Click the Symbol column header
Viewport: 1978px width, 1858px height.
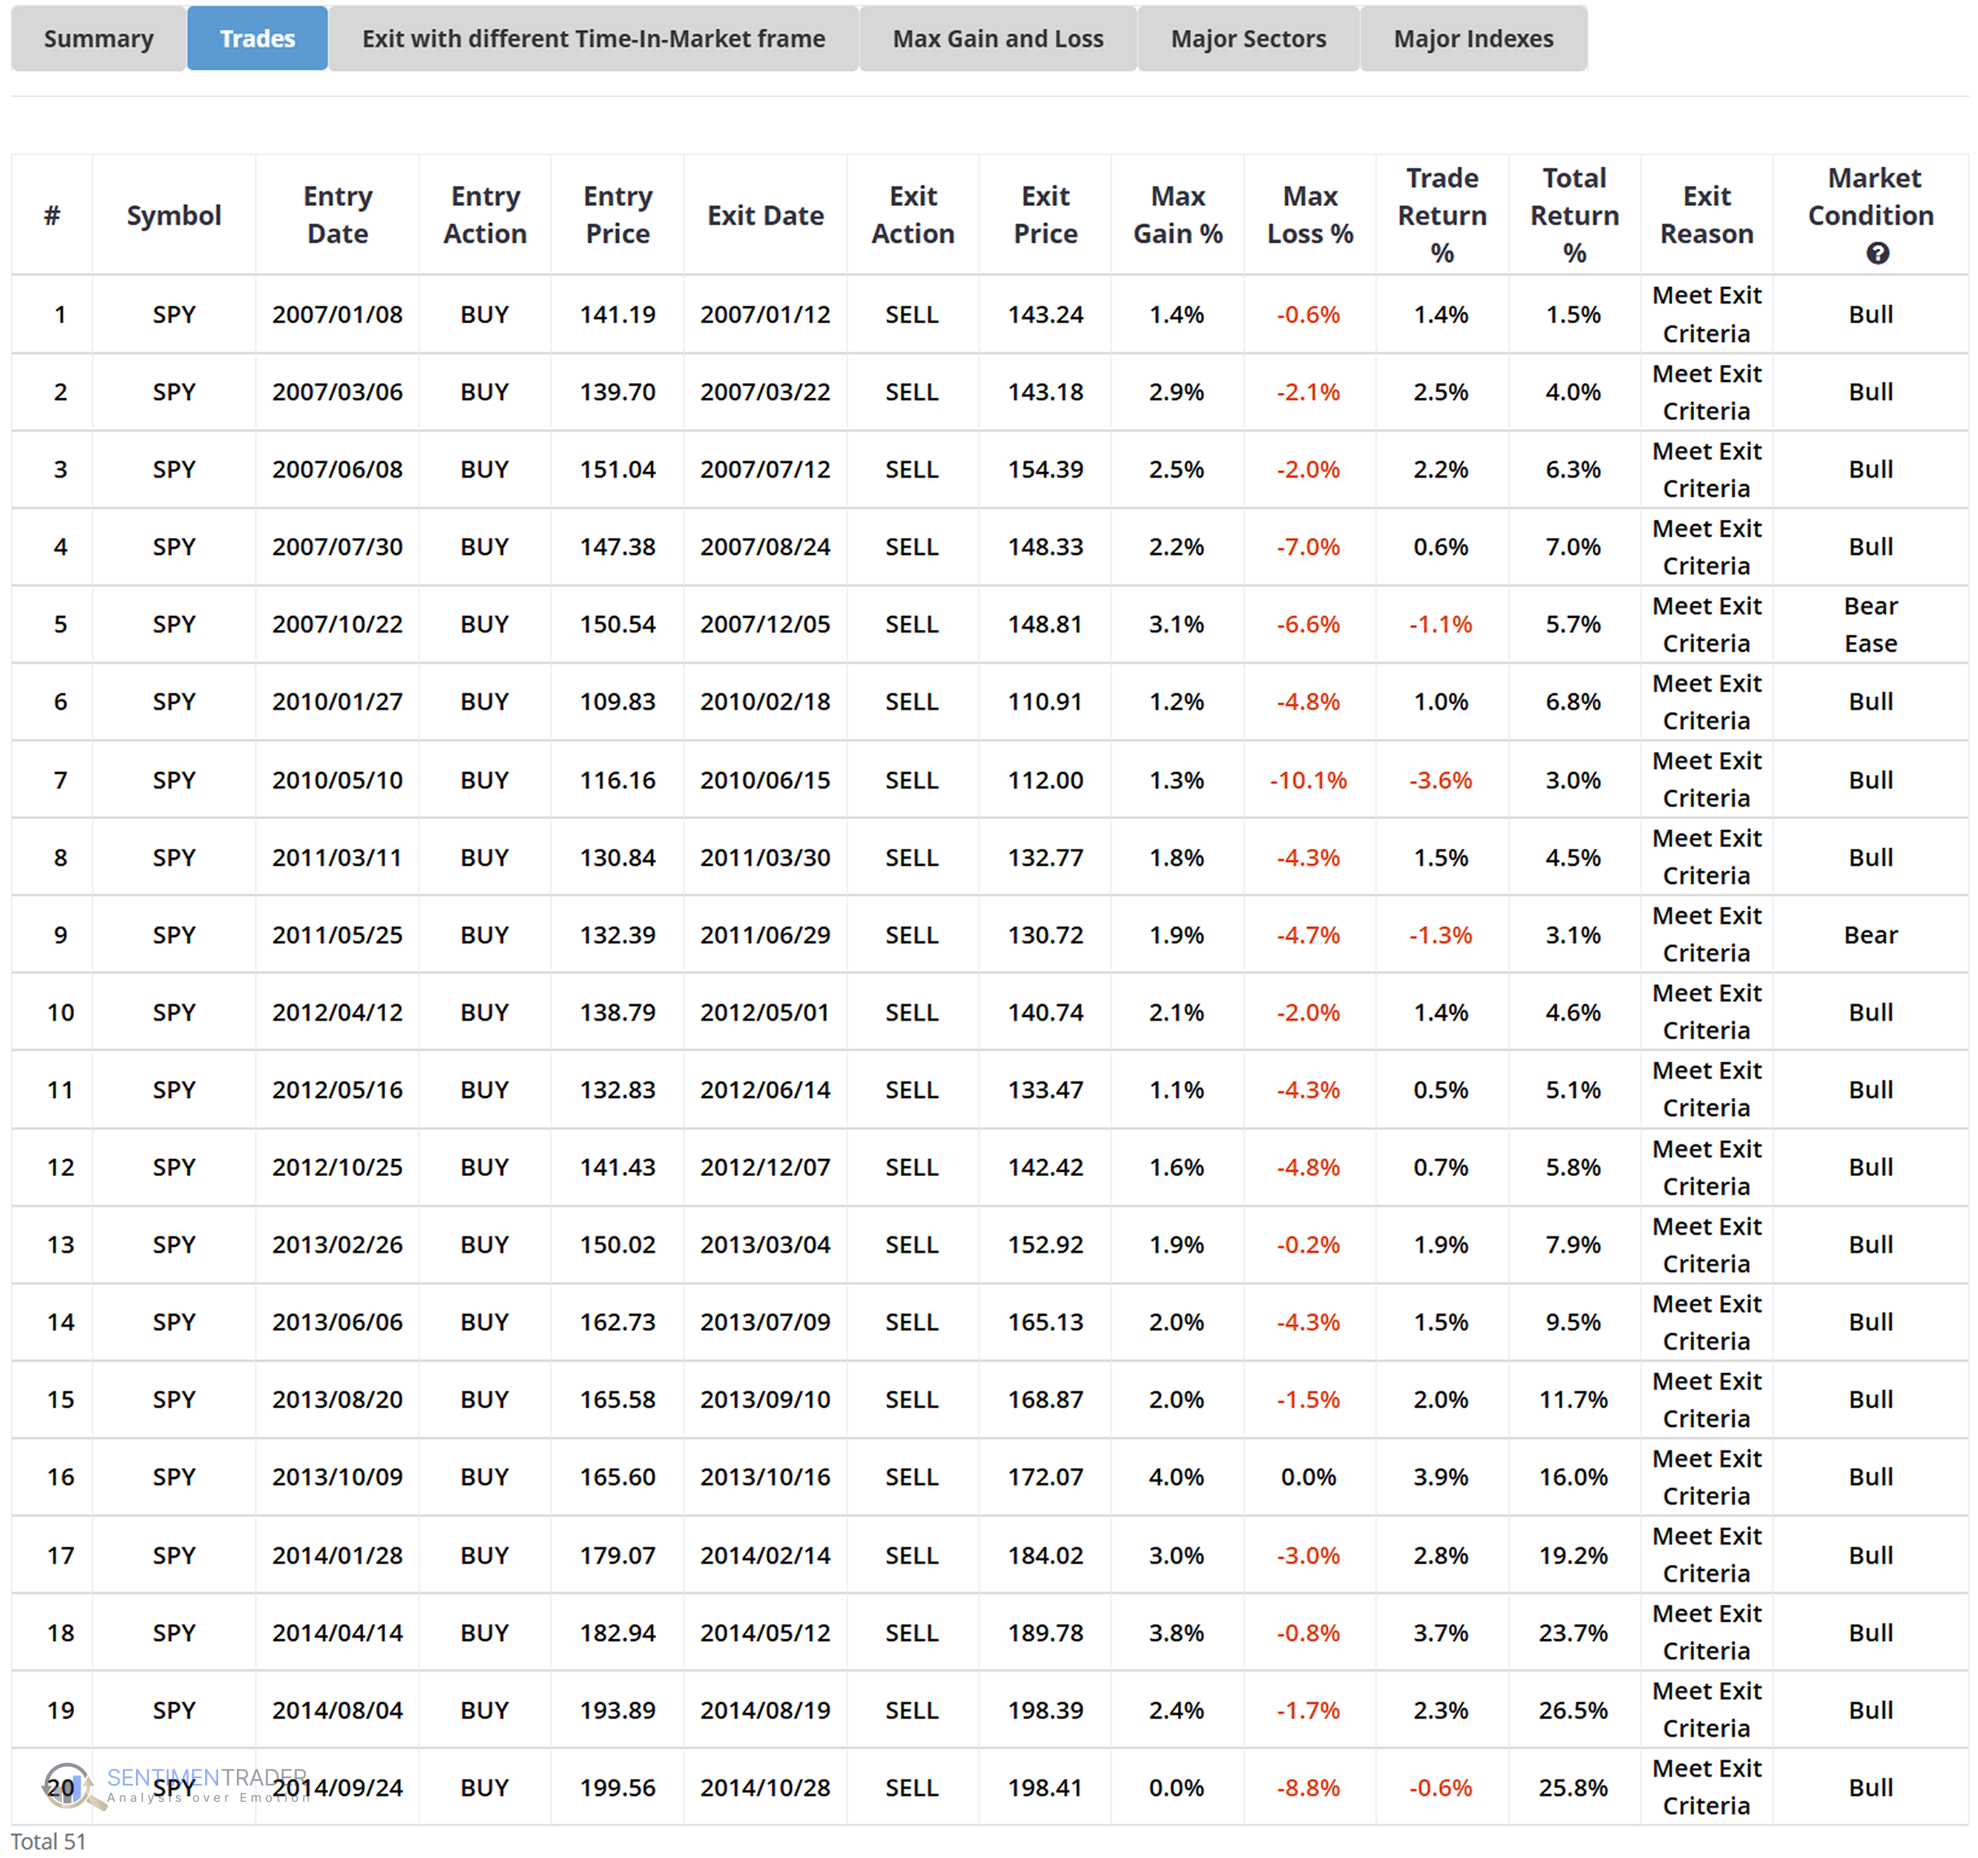[x=174, y=216]
